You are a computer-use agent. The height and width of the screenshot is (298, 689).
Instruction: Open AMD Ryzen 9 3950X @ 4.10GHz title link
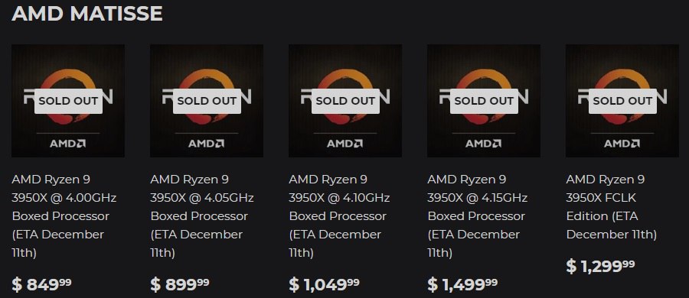[x=339, y=216]
